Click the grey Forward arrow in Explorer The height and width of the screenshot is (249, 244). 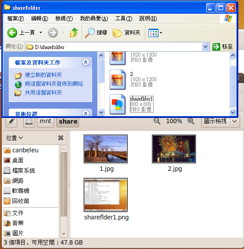53,33
